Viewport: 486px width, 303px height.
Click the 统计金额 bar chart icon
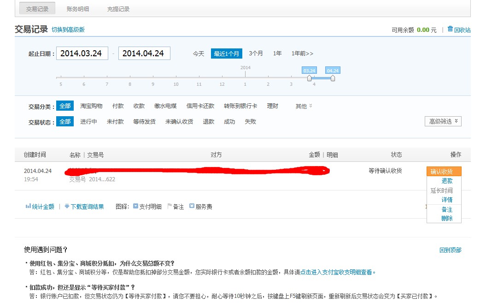point(28,206)
